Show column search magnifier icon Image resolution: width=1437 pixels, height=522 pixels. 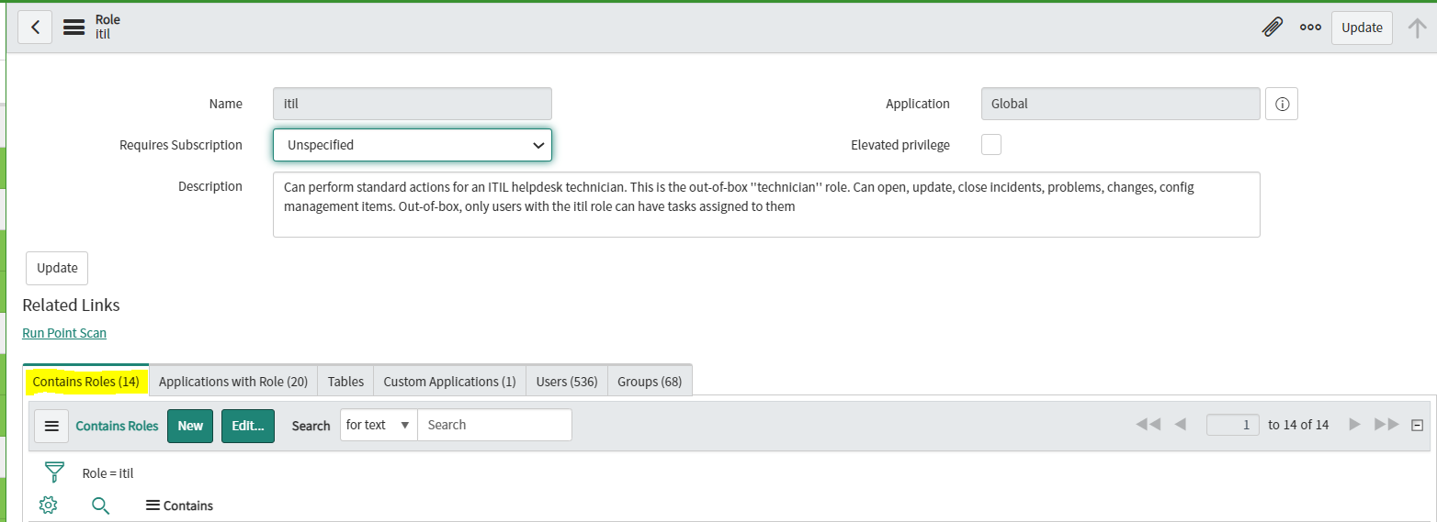[x=101, y=505]
